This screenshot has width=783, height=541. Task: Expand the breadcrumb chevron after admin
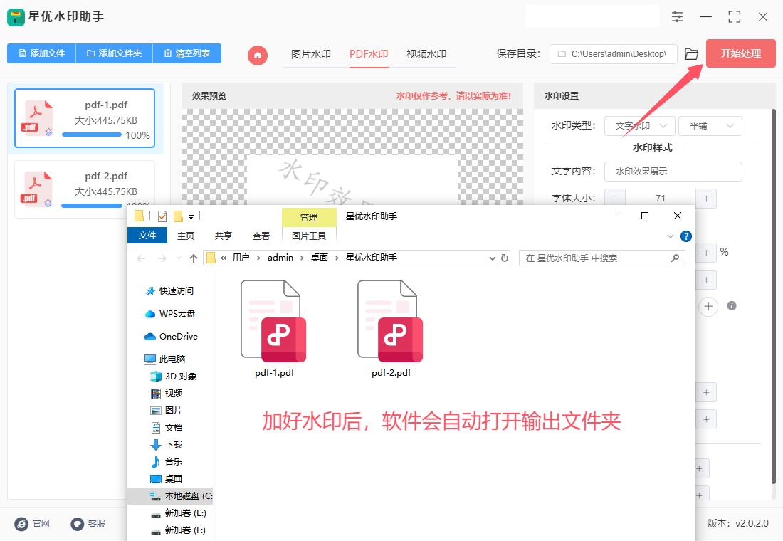[302, 258]
